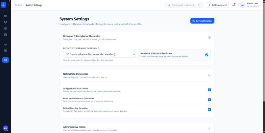The width and height of the screenshot is (265, 133).
Task: Click the Critical Overdue Escalation label
Action: [76, 108]
